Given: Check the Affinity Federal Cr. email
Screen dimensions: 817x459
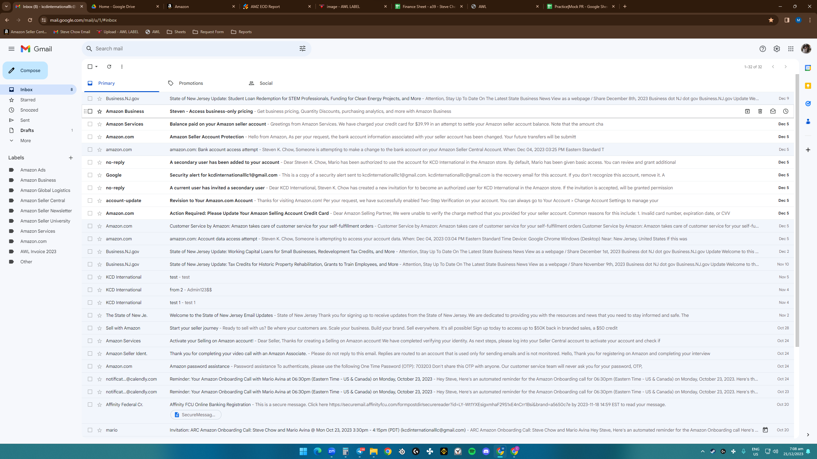Looking at the screenshot, I should pos(90,404).
